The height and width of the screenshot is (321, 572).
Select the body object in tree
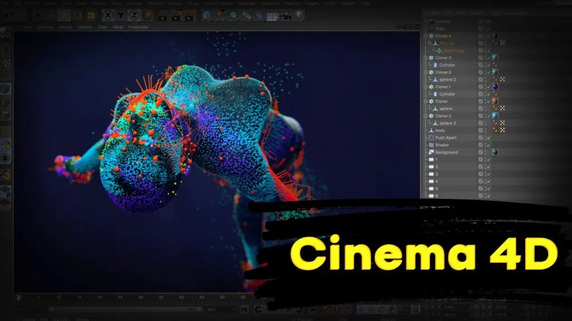coord(440,130)
